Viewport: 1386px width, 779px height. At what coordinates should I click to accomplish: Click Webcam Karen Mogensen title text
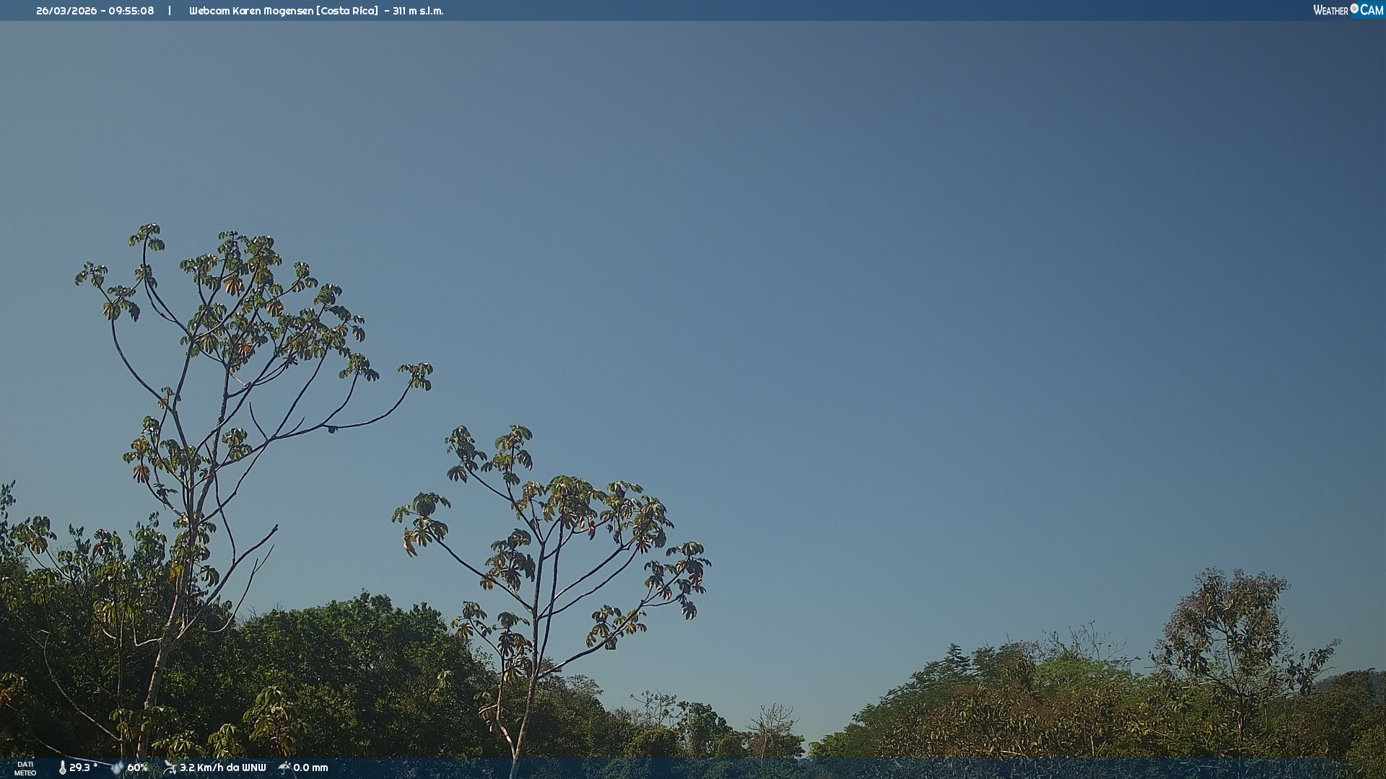click(x=251, y=11)
